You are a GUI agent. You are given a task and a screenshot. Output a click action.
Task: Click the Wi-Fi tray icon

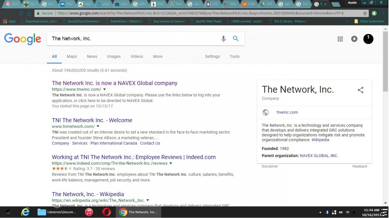pos(348,212)
